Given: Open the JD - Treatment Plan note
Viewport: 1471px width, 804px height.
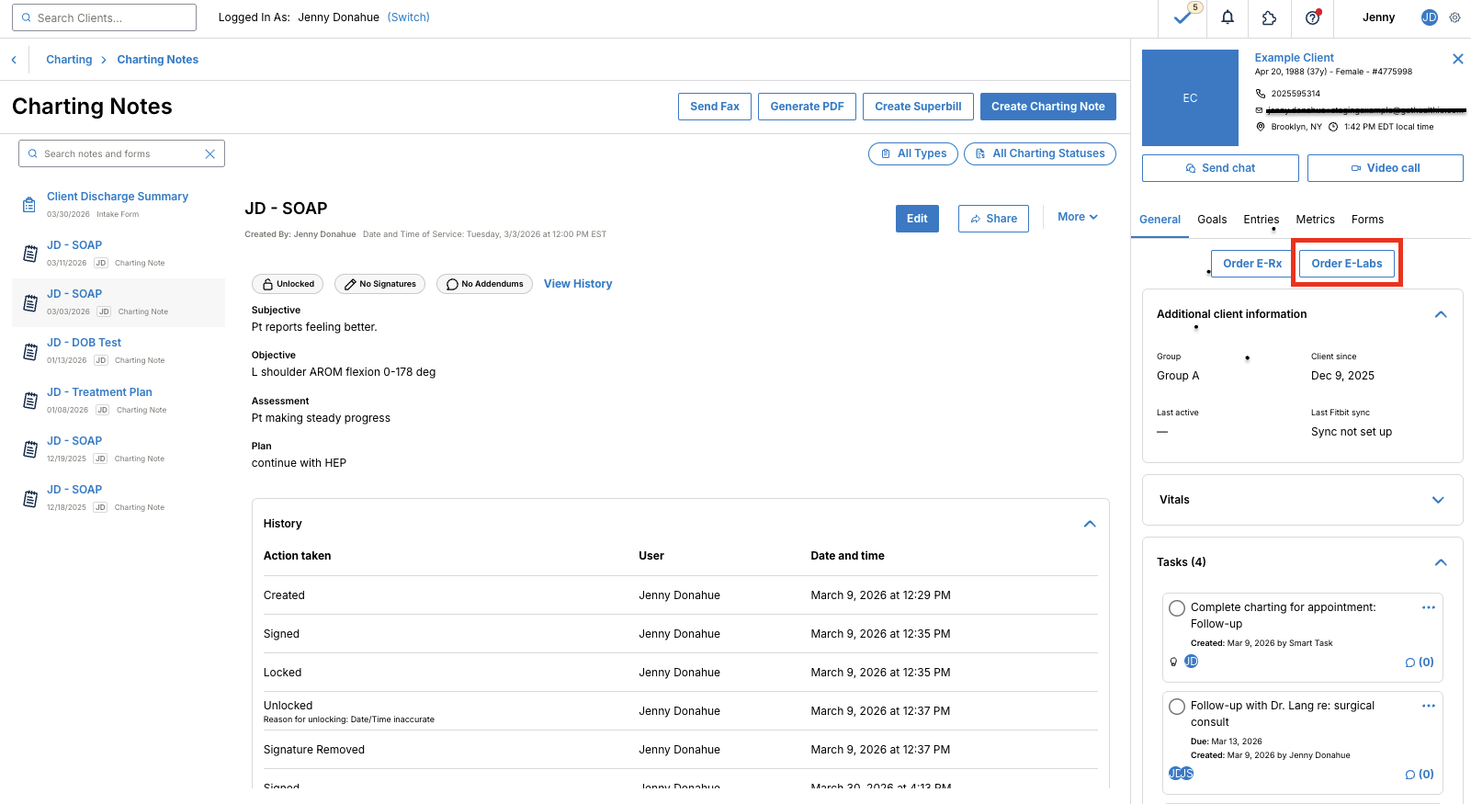Looking at the screenshot, I should coord(99,392).
